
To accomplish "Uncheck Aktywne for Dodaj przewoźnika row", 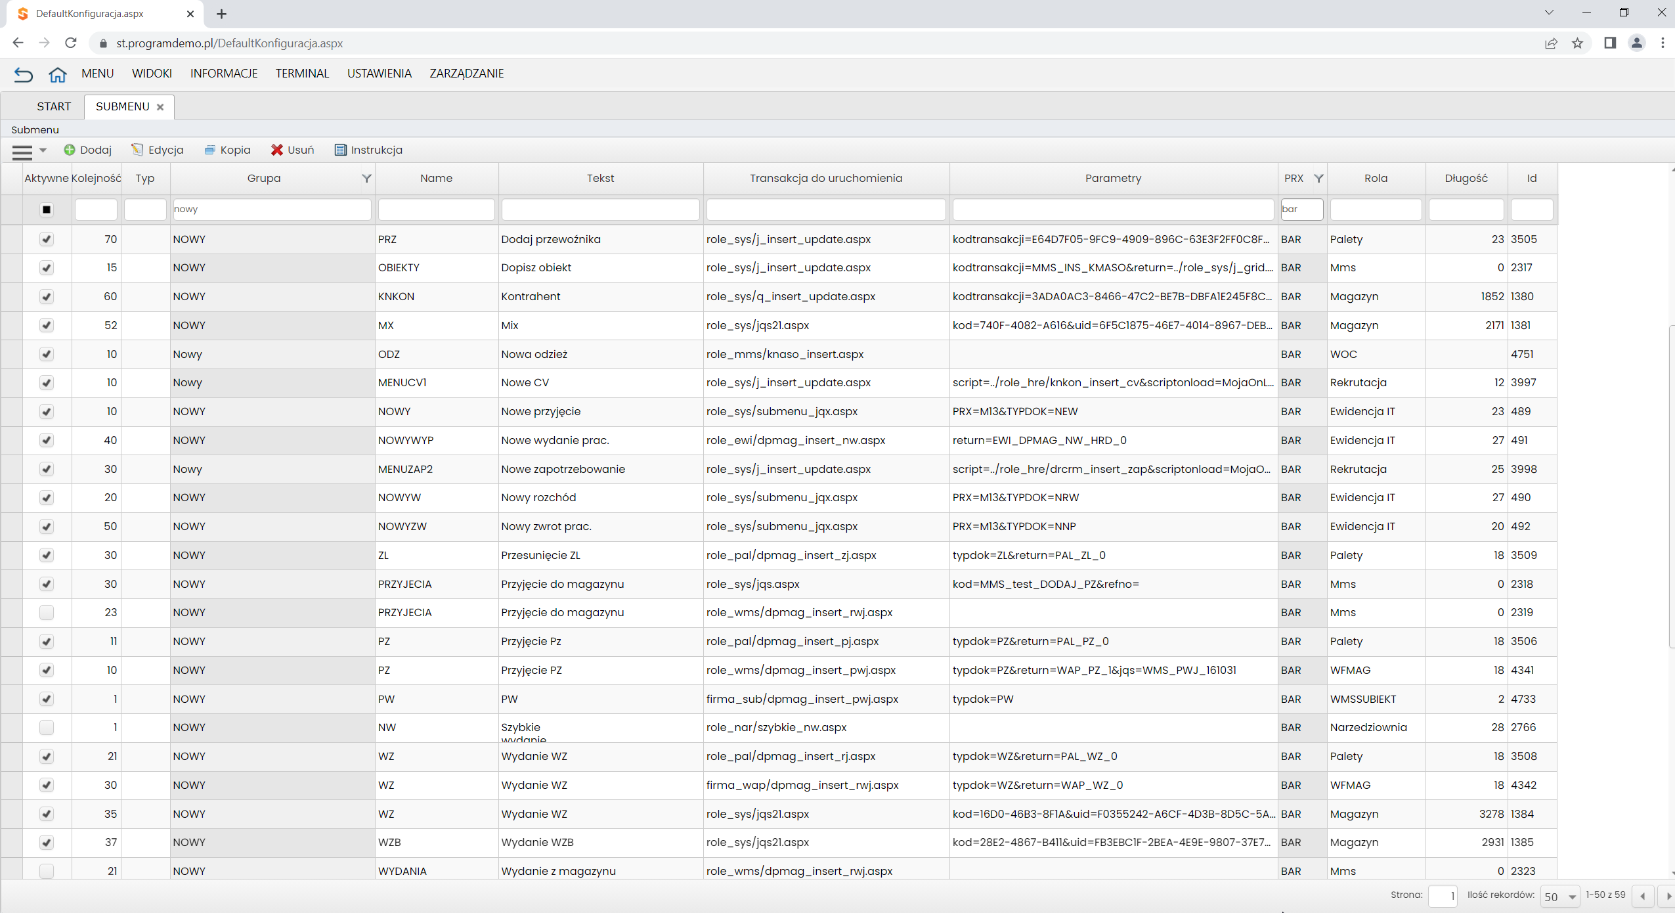I will pos(46,239).
